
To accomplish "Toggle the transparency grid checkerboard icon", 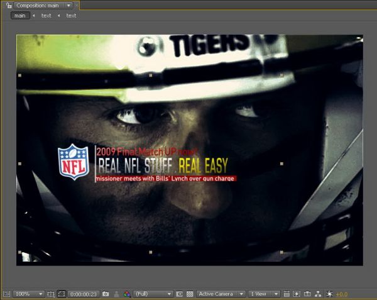I will pos(190,294).
